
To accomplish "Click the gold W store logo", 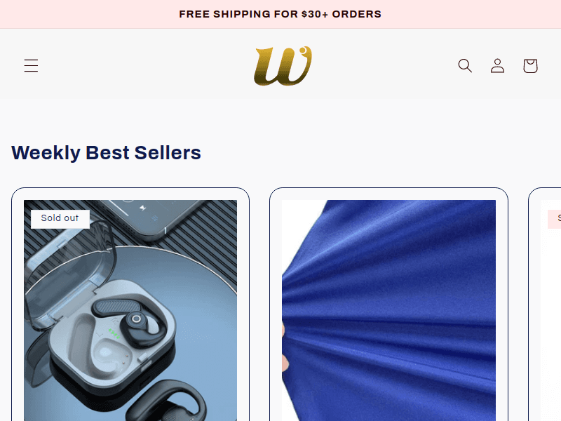I will pos(283,66).
